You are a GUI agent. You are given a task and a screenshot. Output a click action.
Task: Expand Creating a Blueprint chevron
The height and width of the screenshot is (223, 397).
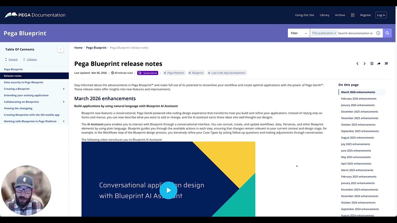point(64,89)
